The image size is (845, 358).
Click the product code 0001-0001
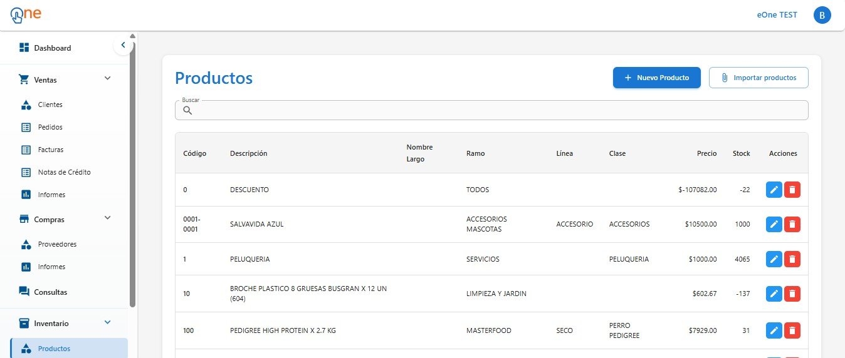click(191, 224)
